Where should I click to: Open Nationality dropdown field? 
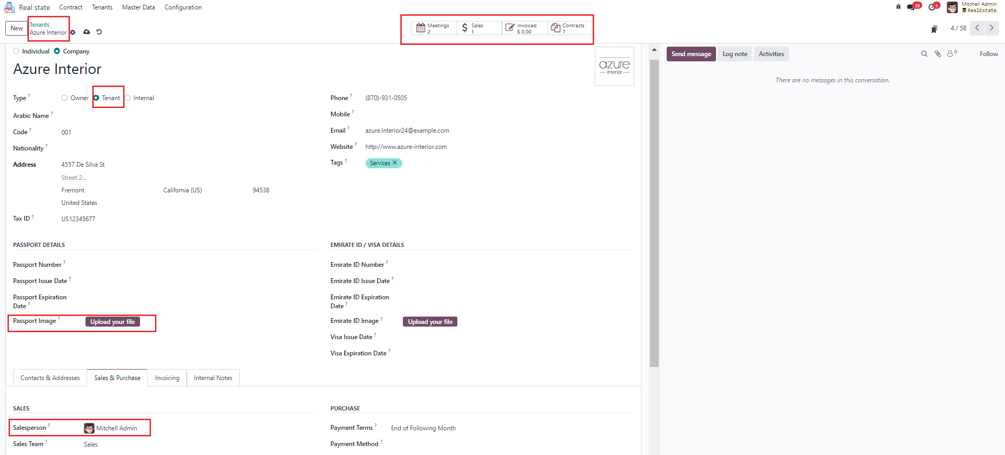(189, 148)
